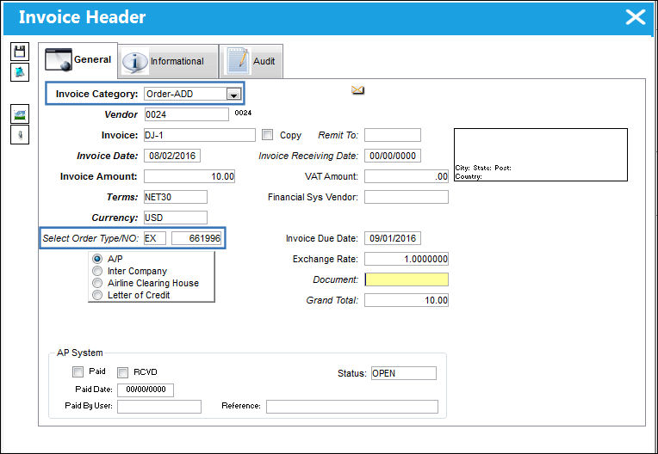Click the yellow Document field
Screen dimensions: 658x454
(407, 279)
